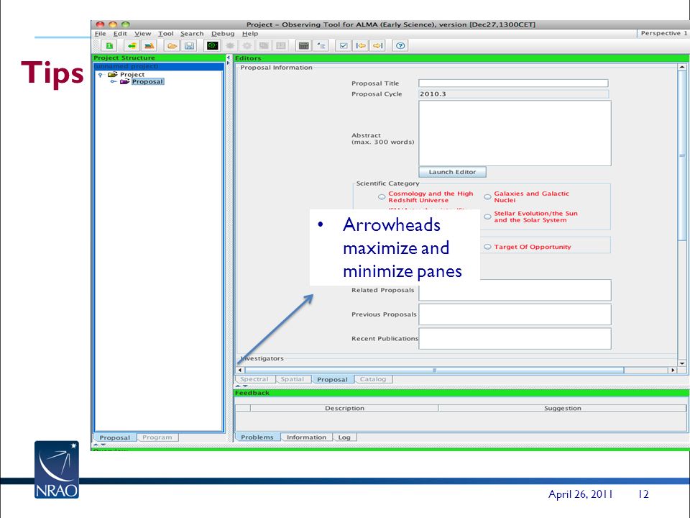Select the Proposal tab in Editors pane
The height and width of the screenshot is (518, 690).
click(x=332, y=379)
